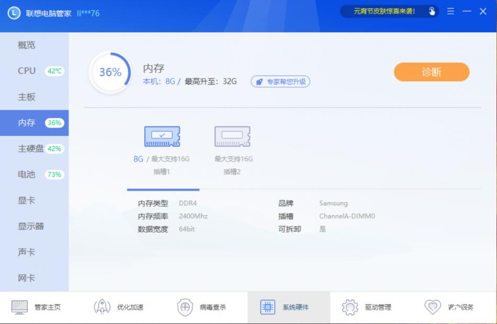The image size is (497, 324).
Task: Open the hamburger menu in the title bar
Action: [450, 11]
